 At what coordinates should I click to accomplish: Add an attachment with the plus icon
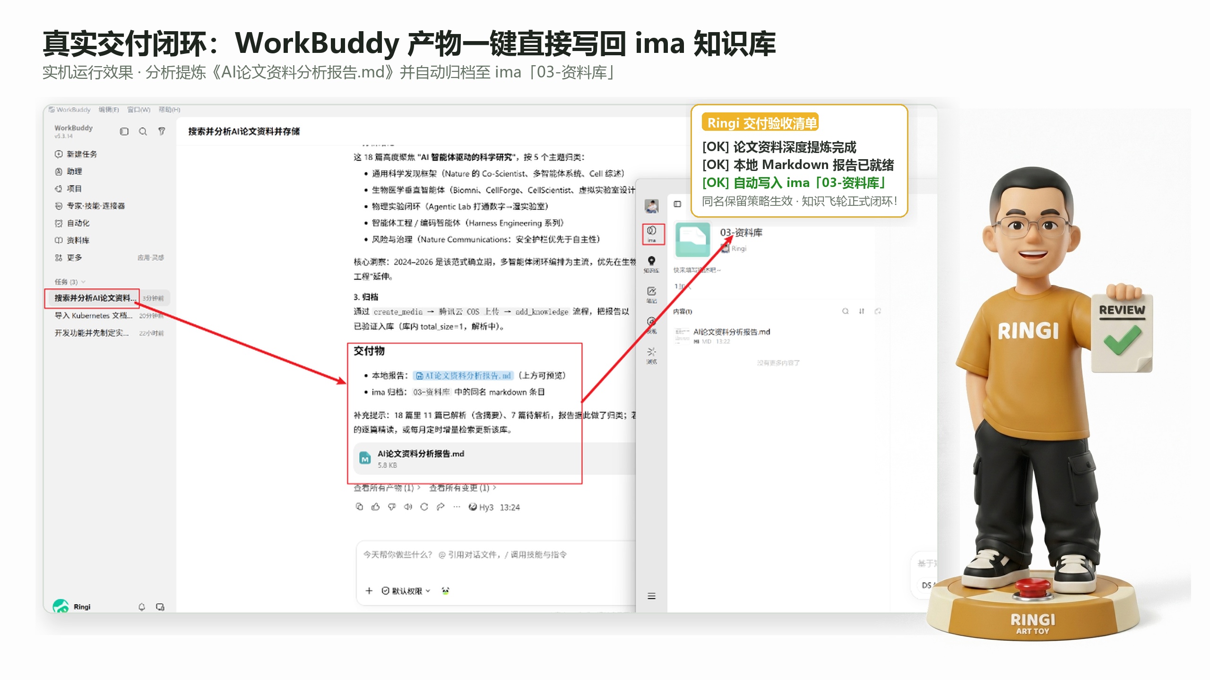(369, 590)
